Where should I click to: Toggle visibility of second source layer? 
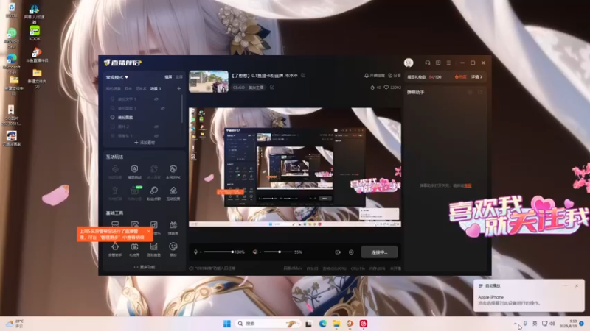coord(162,108)
